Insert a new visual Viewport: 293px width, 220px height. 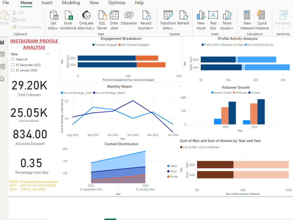(201, 19)
